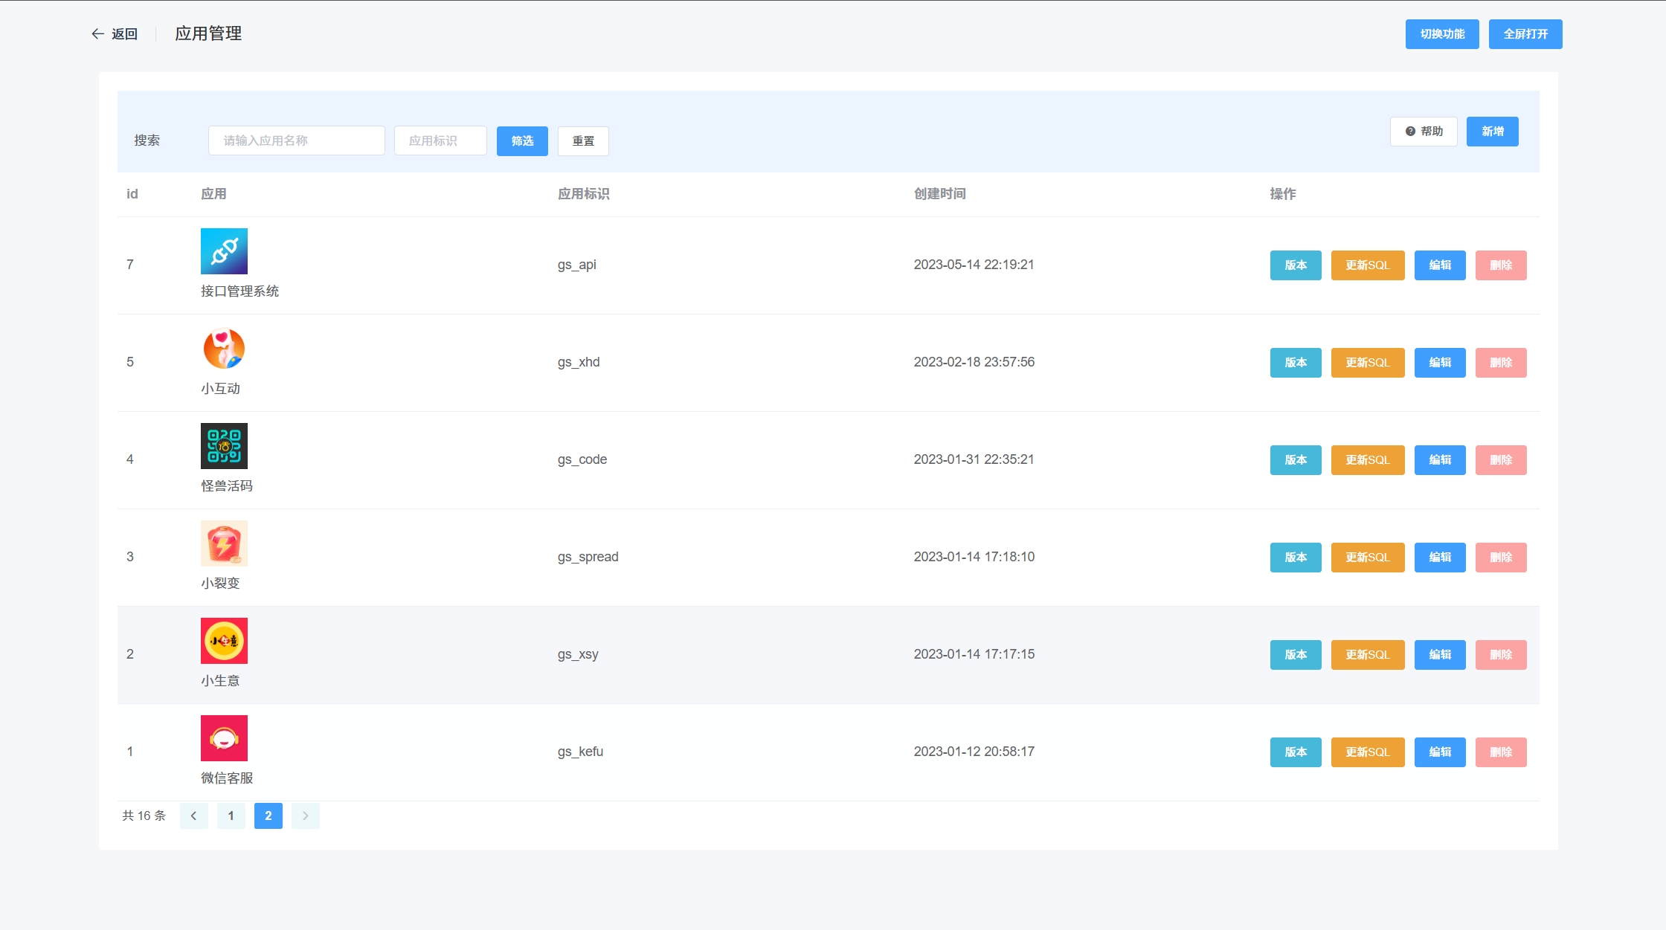Screen dimensions: 1666x930
Task: Open 全屏打开 fullscreen button
Action: pyautogui.click(x=1525, y=34)
